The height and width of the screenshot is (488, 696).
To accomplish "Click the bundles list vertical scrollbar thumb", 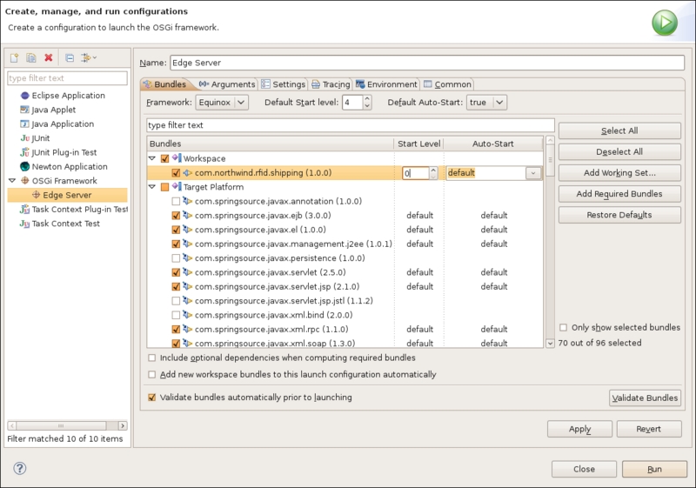I will pos(550,160).
